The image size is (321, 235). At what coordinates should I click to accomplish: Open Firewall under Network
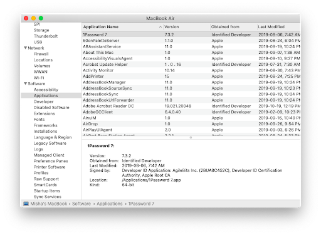click(41, 54)
